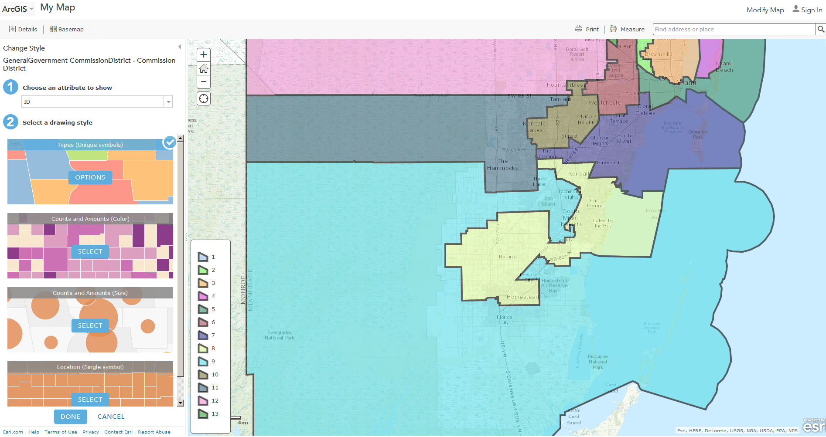Click the style list scroll down arrow
826x437 pixels.
[x=181, y=403]
